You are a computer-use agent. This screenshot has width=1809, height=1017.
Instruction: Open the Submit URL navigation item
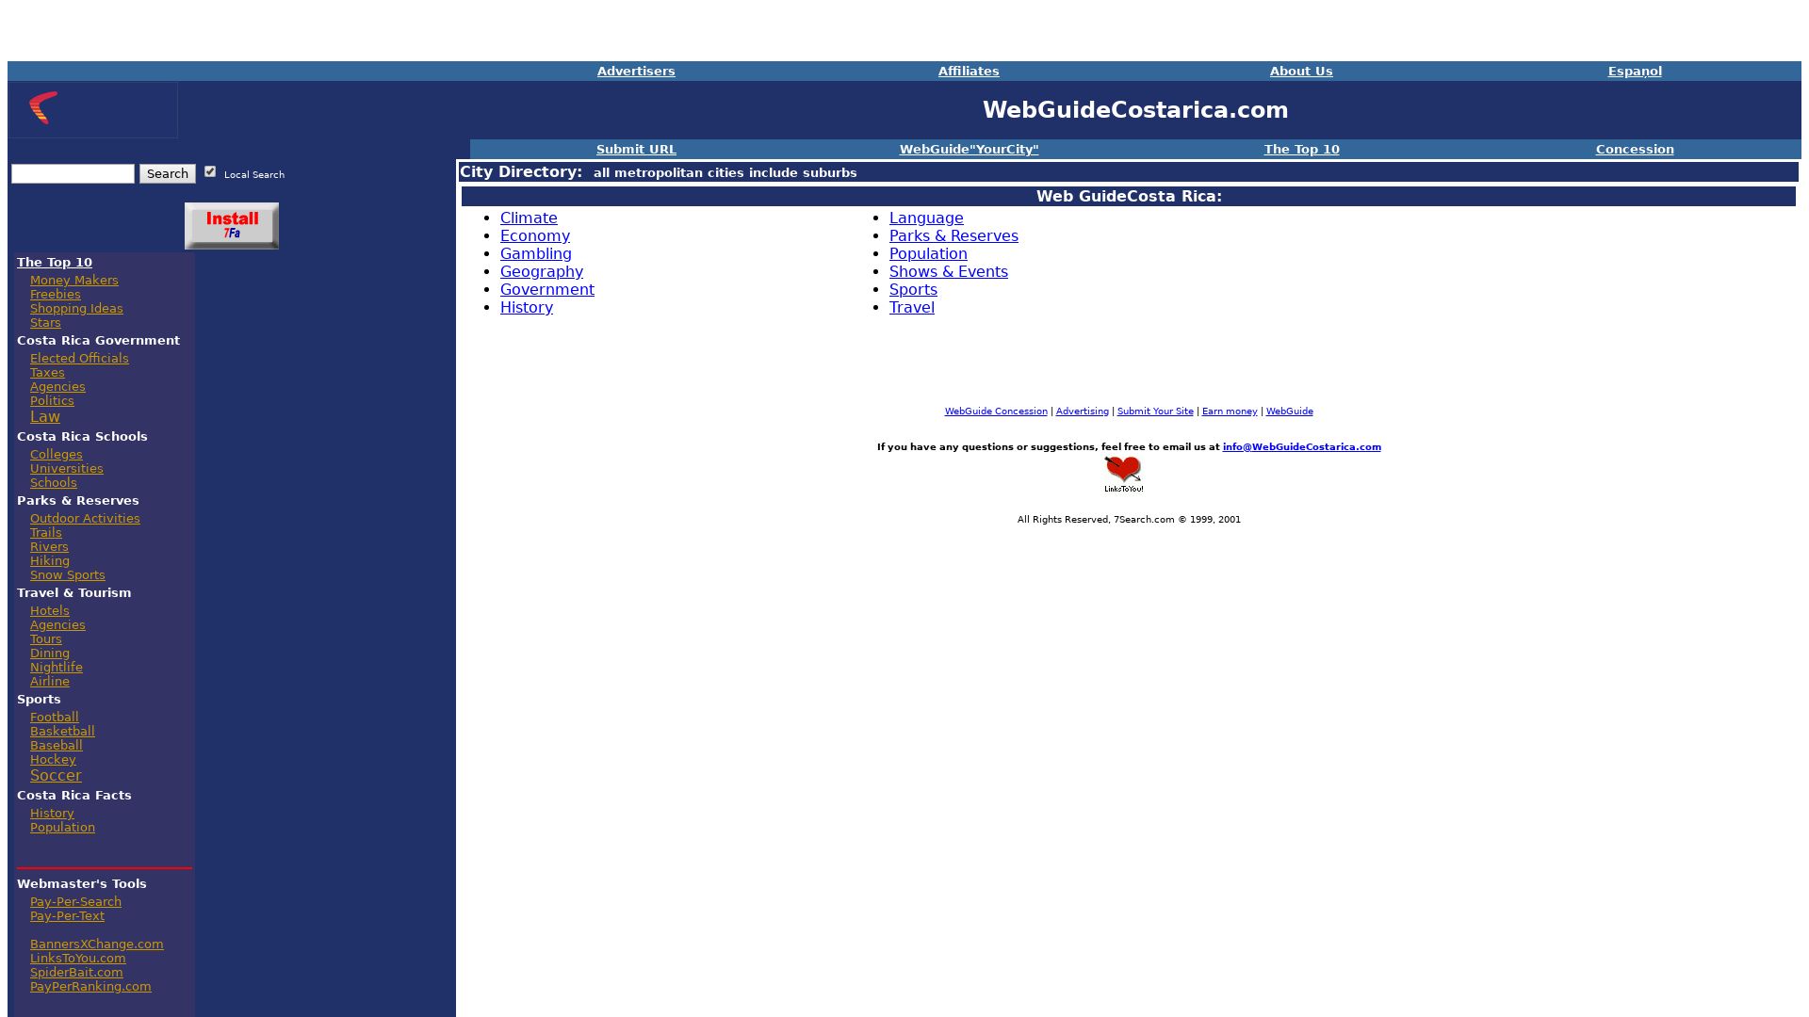click(x=636, y=150)
